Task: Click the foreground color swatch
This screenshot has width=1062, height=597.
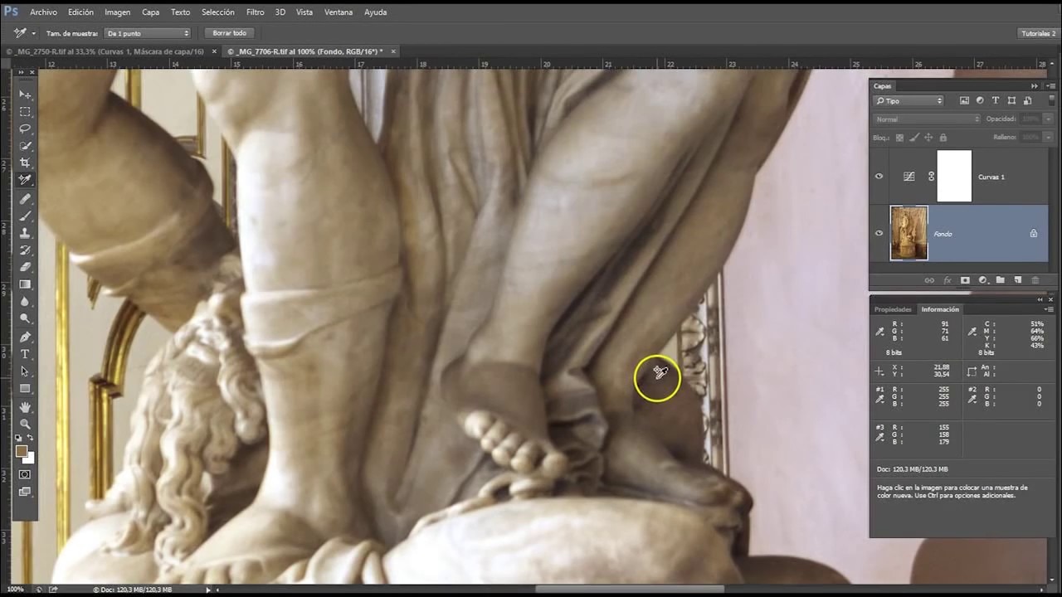Action: 22,451
